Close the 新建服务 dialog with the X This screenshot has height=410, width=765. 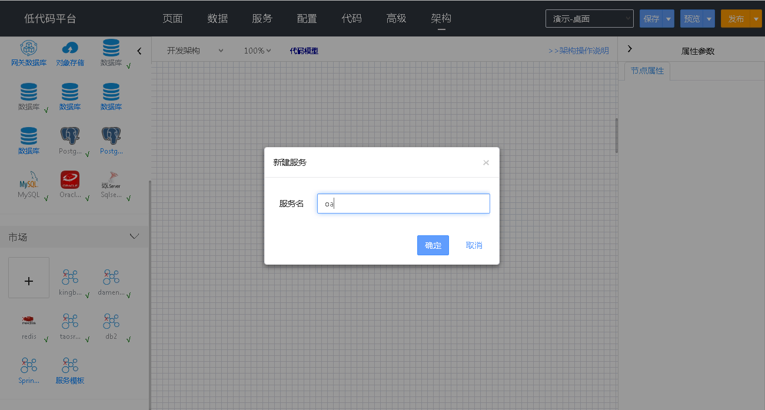(x=486, y=162)
